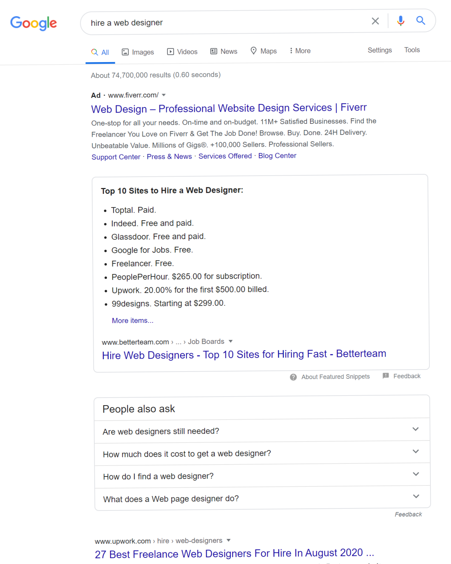Image resolution: width=451 pixels, height=564 pixels.
Task: Open 27 Best Freelance Web Designers result
Action: tap(235, 553)
